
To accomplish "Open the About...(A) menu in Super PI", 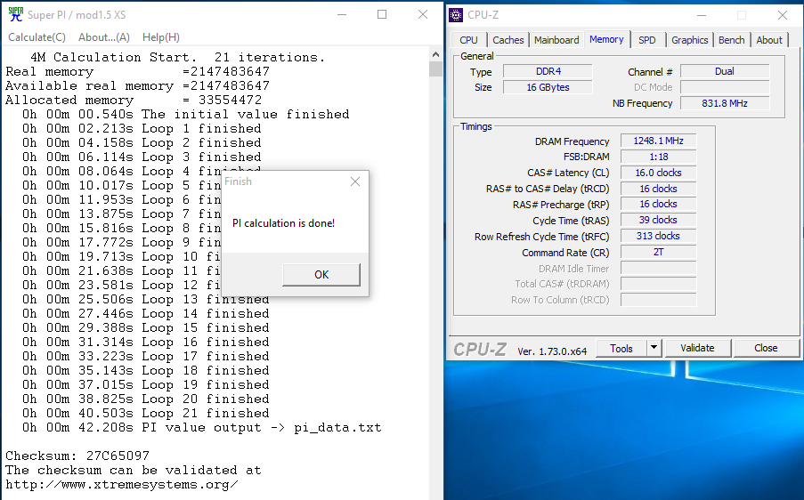I will 104,37.
